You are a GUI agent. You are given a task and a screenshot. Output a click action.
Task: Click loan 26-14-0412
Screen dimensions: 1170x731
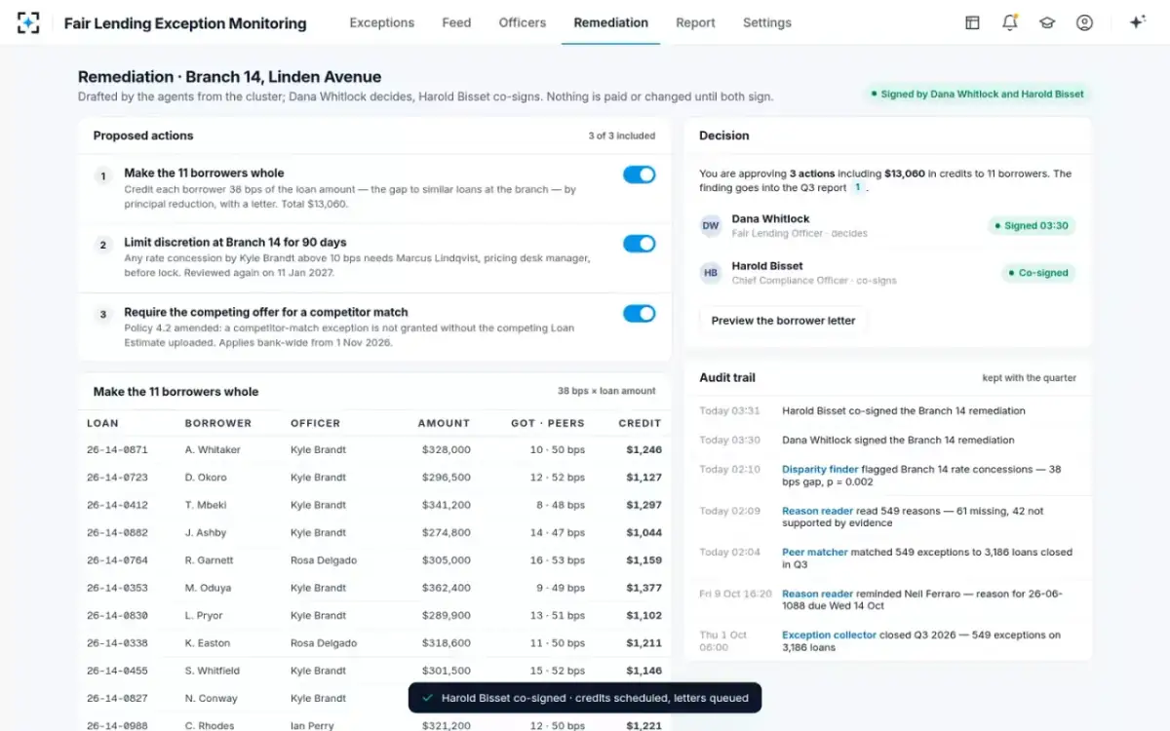[117, 505]
